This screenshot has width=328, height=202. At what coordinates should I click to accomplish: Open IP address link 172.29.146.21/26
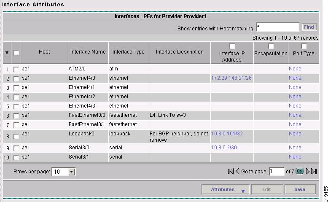pyautogui.click(x=231, y=78)
